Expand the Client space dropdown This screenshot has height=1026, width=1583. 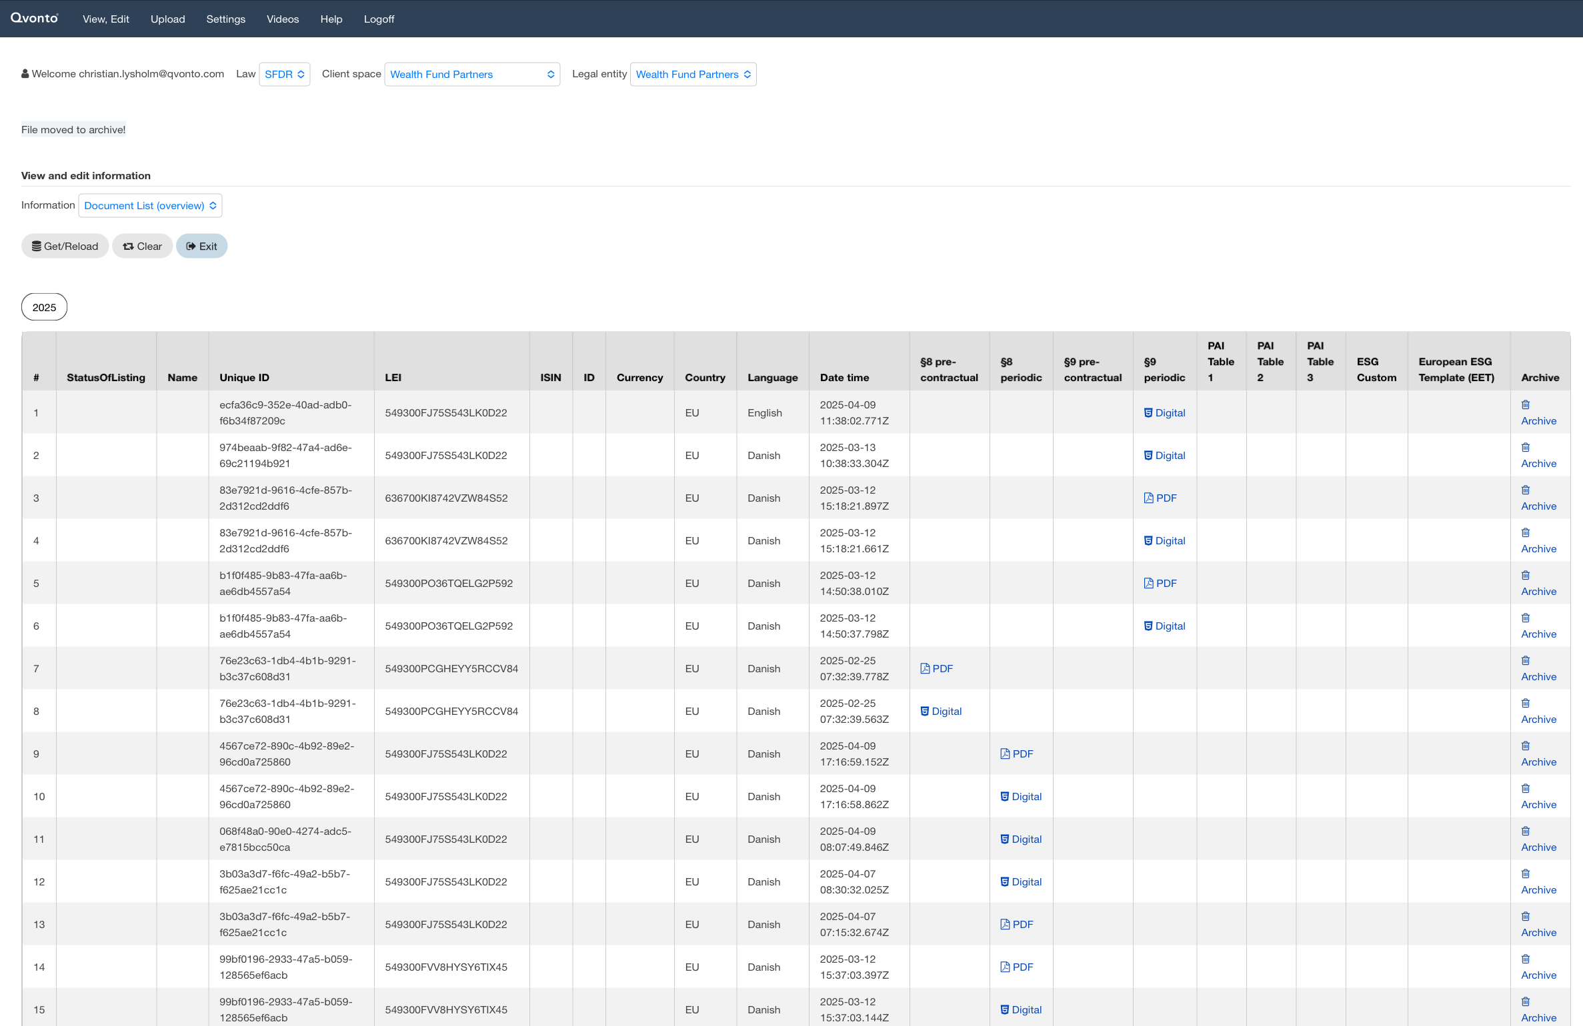coord(471,74)
